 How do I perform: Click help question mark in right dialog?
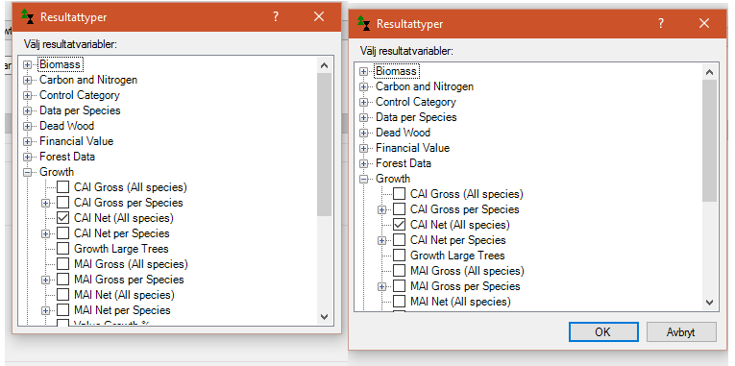click(x=660, y=23)
